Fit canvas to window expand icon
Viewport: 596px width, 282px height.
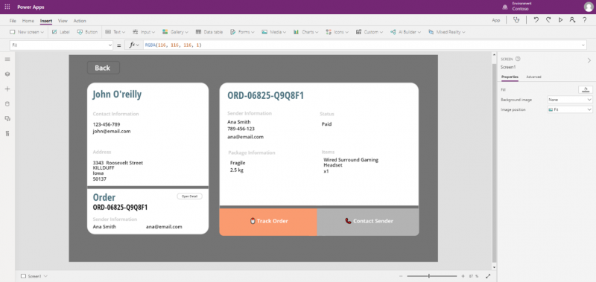tap(489, 276)
